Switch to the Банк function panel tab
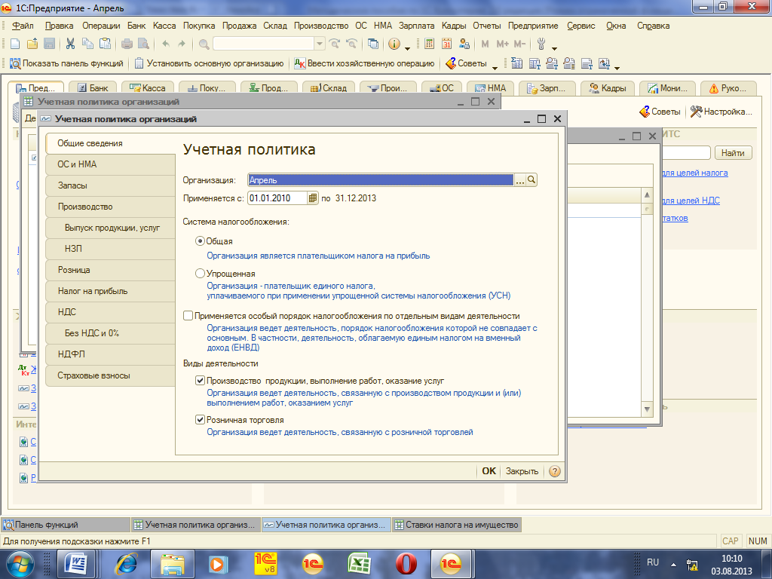Screen dimensions: 772x579 tap(93, 87)
